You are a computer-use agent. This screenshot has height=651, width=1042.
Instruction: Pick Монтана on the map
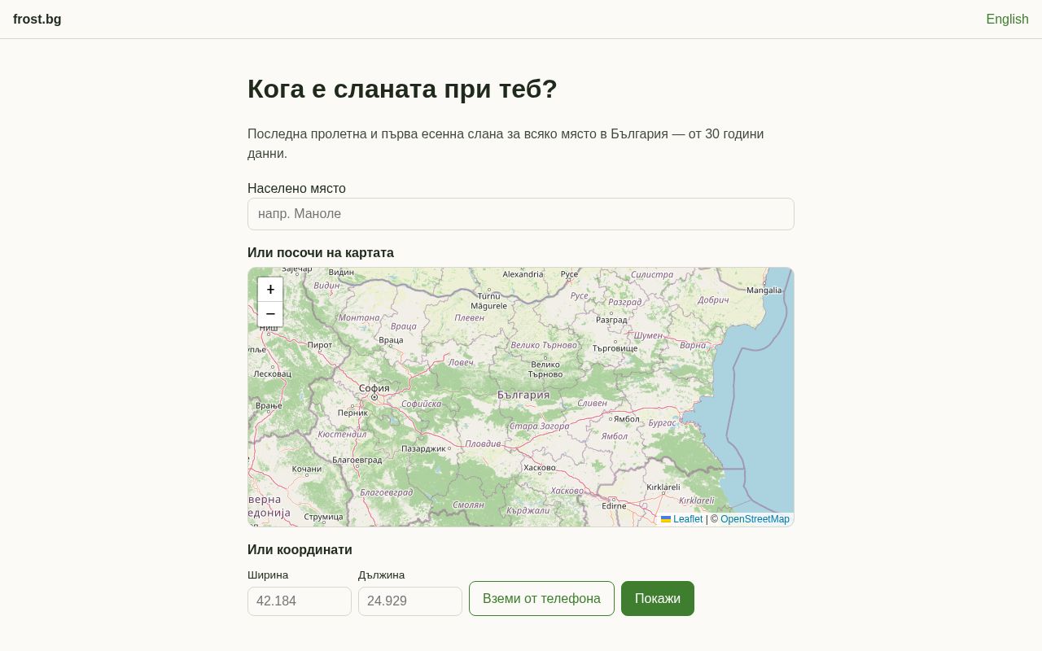tap(359, 317)
